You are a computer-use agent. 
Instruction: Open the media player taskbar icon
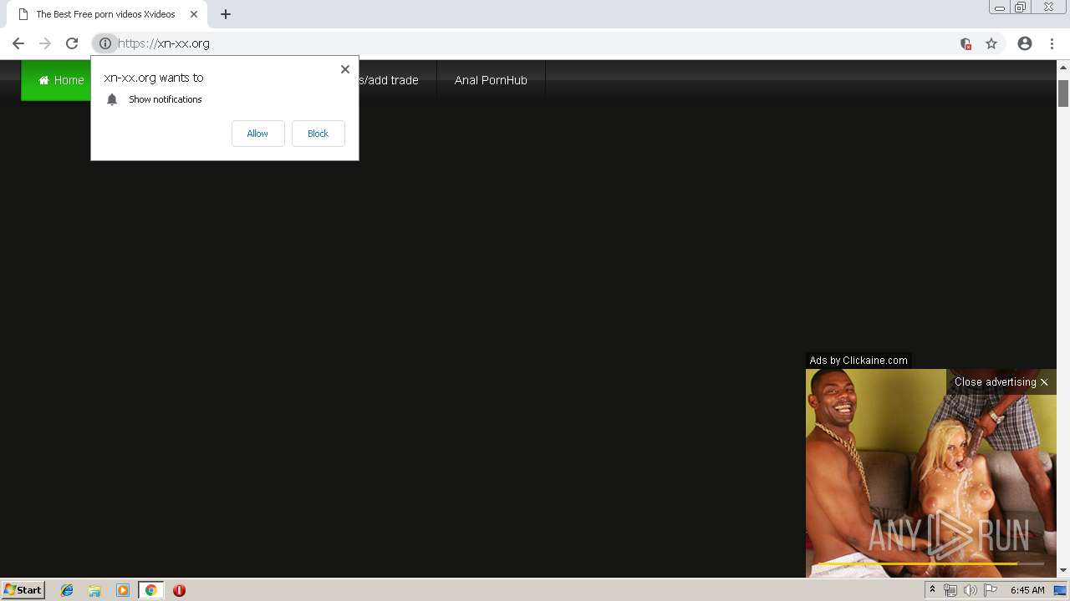[x=123, y=590]
